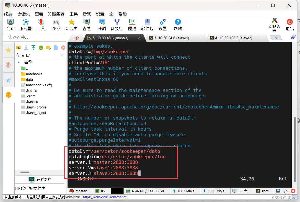300x202 pixels.
Task: Open the 服务器 (Servers) toolbar icon
Action: 25,25
